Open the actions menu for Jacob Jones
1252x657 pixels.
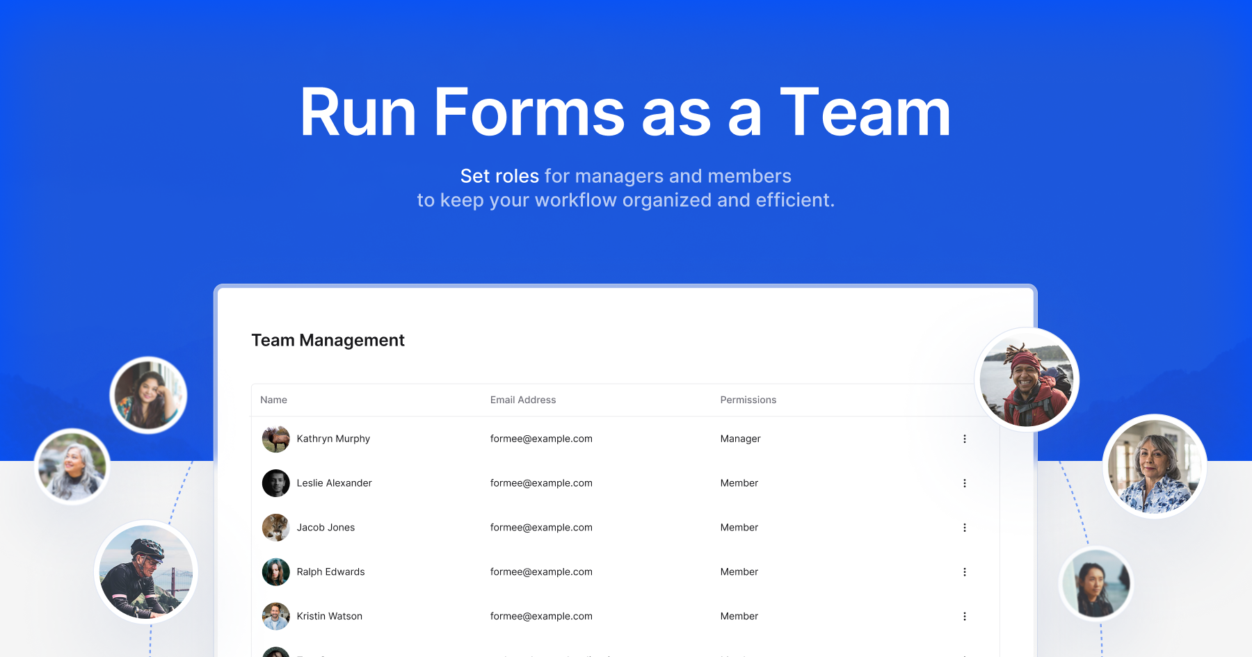click(965, 527)
